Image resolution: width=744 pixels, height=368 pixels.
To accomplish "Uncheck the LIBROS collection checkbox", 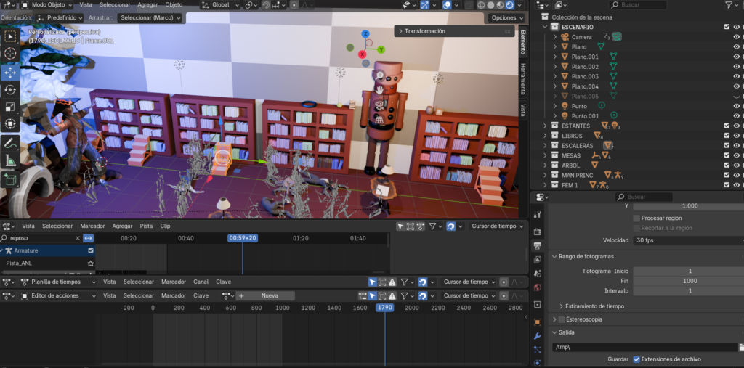I will [727, 136].
